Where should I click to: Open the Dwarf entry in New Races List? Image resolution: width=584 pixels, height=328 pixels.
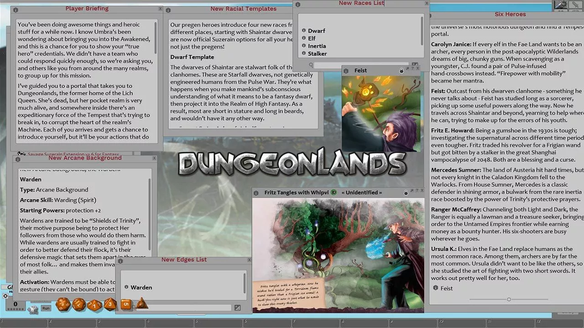tap(317, 31)
